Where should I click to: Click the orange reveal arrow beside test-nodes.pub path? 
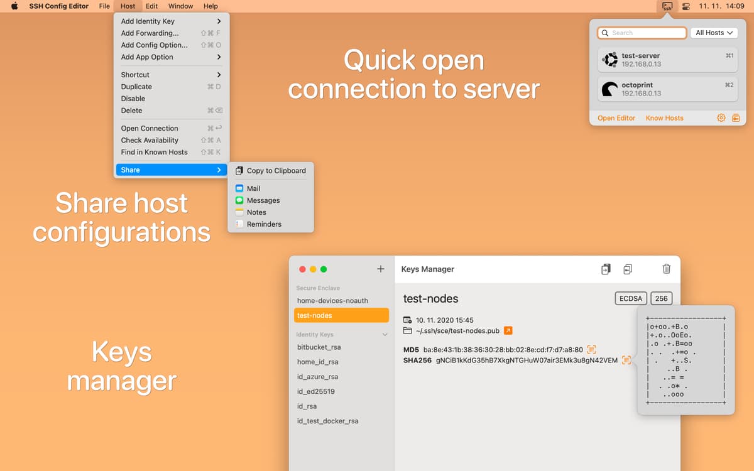point(508,330)
